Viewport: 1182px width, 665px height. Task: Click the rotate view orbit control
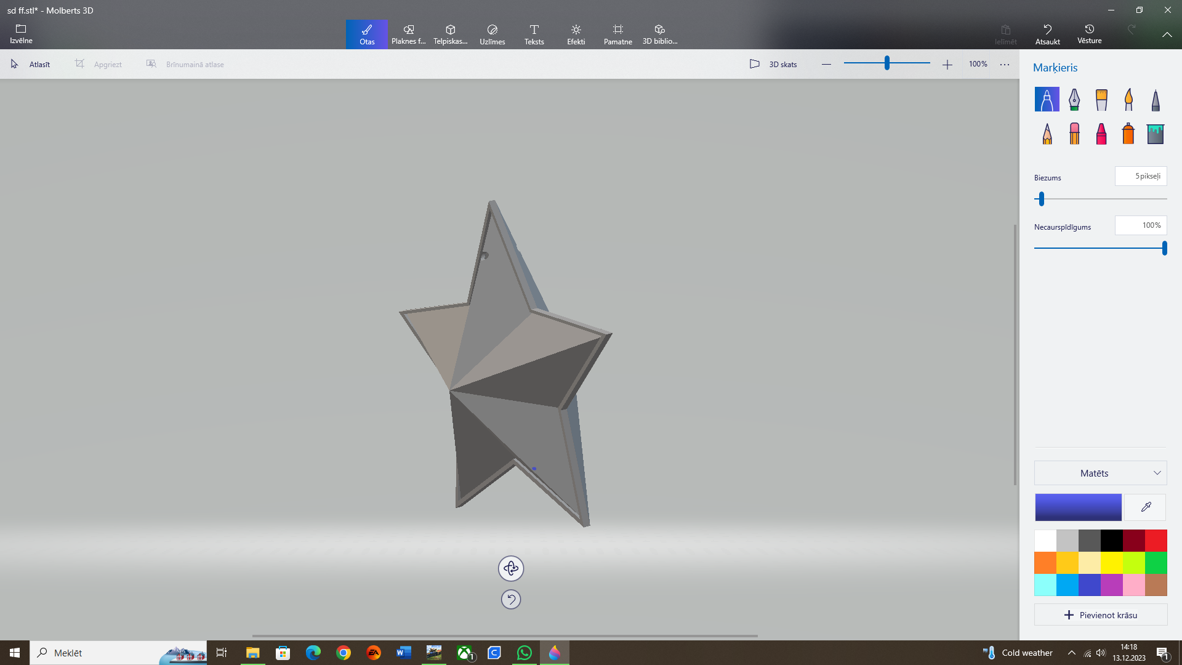511,568
